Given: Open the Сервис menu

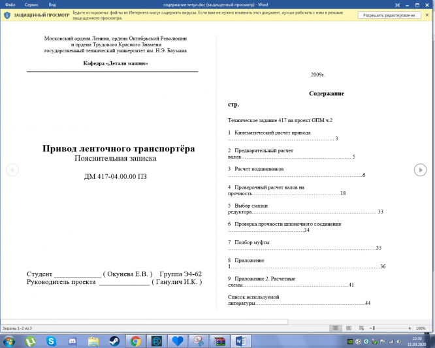Looking at the screenshot, I should pyautogui.click(x=31, y=5).
